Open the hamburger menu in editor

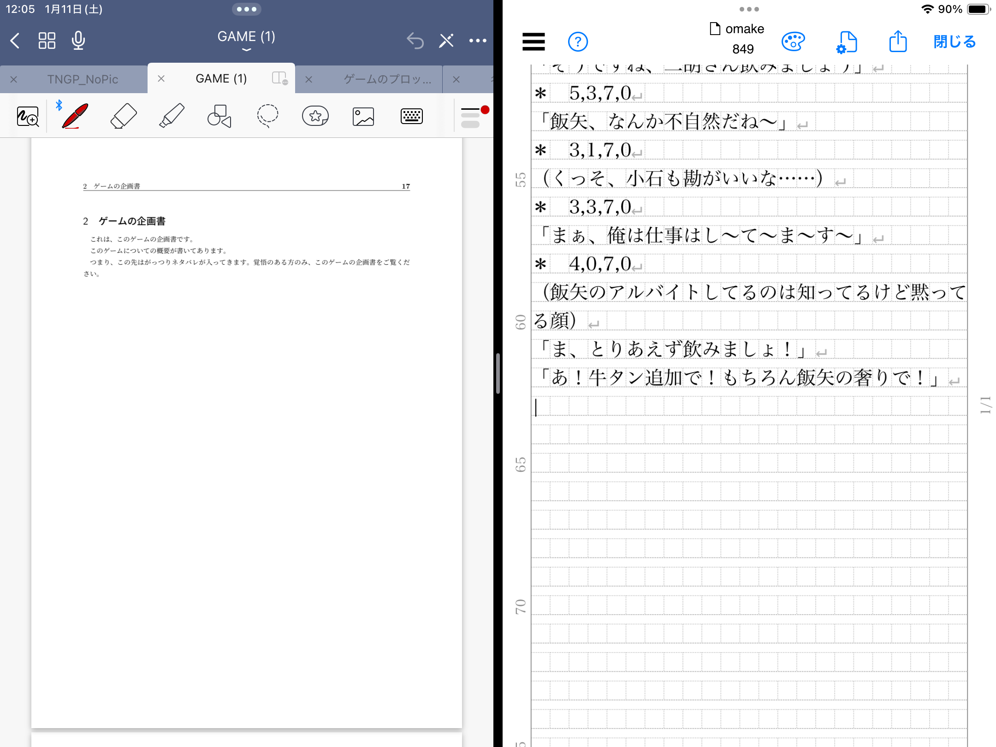pos(534,42)
